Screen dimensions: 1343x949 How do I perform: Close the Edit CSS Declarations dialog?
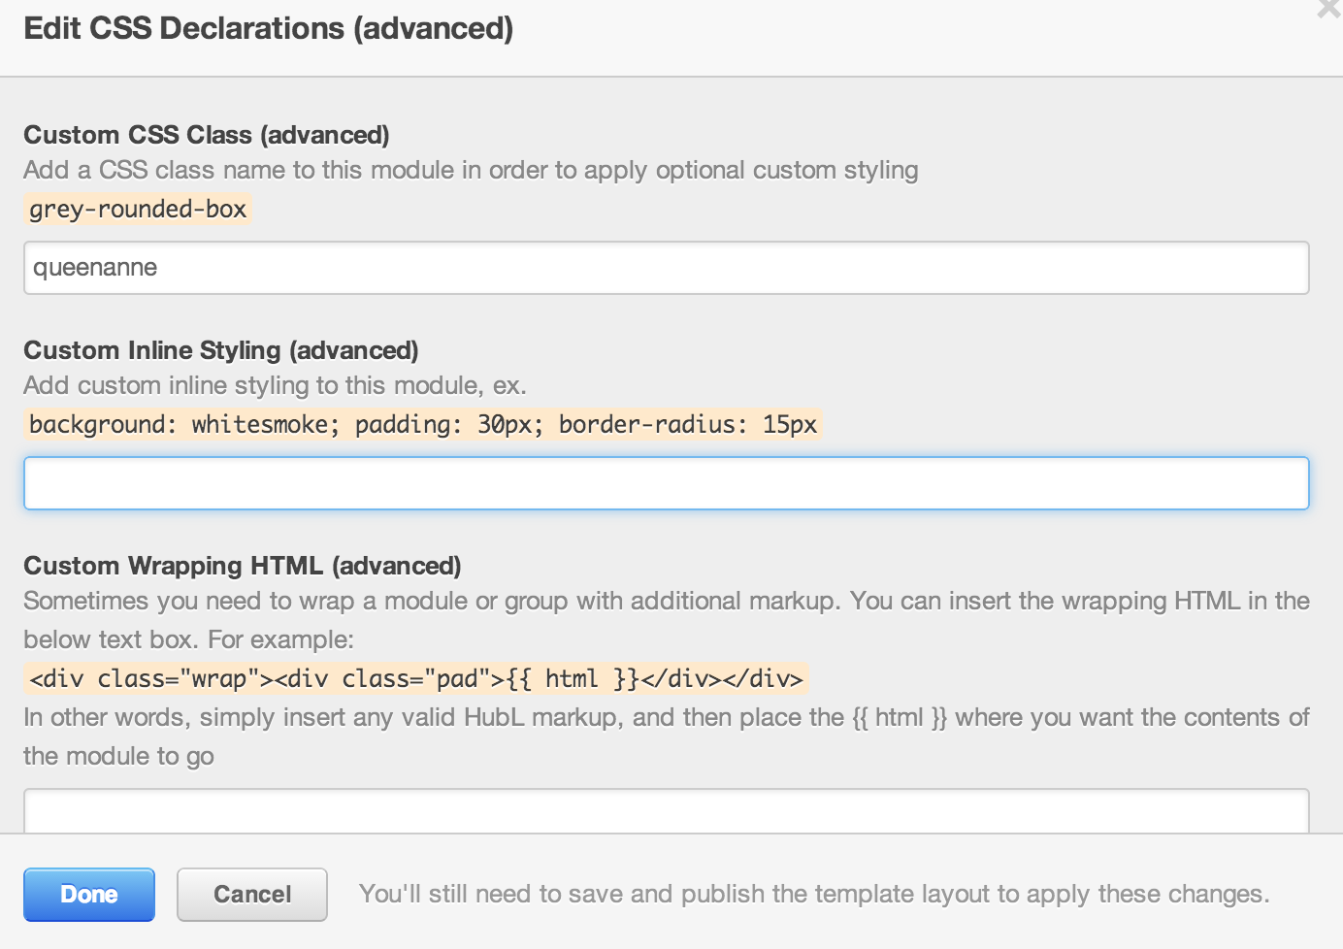point(1328,10)
